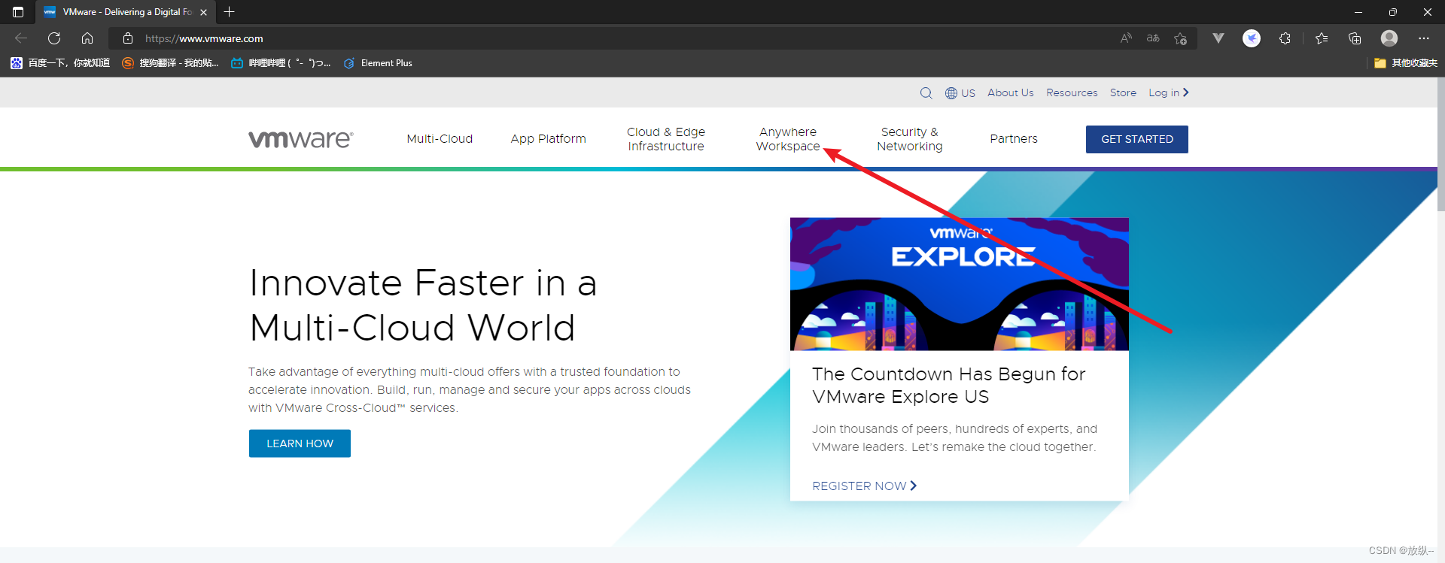The image size is (1445, 563).
Task: Go to browser home page
Action: point(87,38)
